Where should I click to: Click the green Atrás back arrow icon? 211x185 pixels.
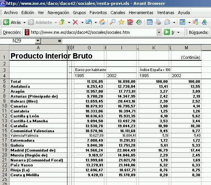6,22
